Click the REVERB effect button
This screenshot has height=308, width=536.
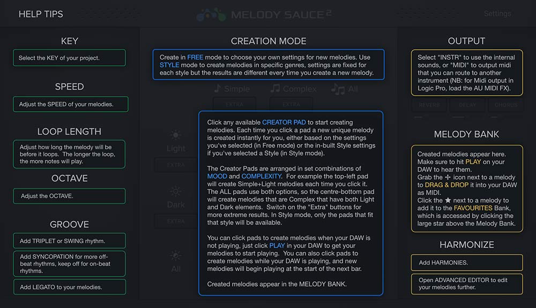pyautogui.click(x=429, y=105)
